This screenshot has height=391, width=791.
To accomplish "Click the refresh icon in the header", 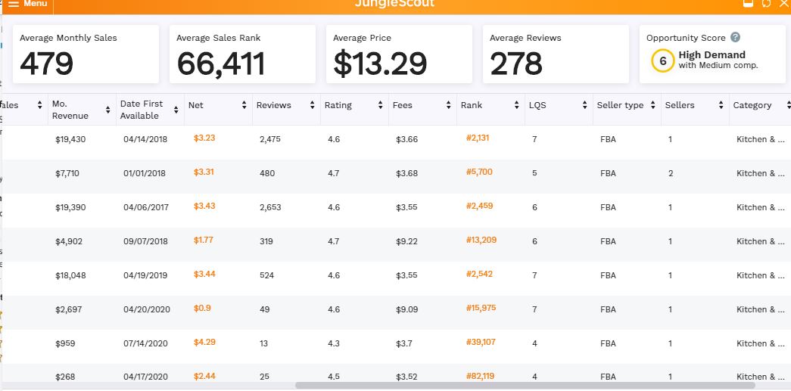I will 766,4.
